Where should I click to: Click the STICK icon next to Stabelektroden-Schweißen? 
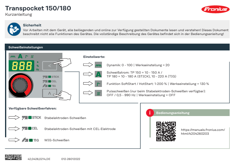(31, 118)
